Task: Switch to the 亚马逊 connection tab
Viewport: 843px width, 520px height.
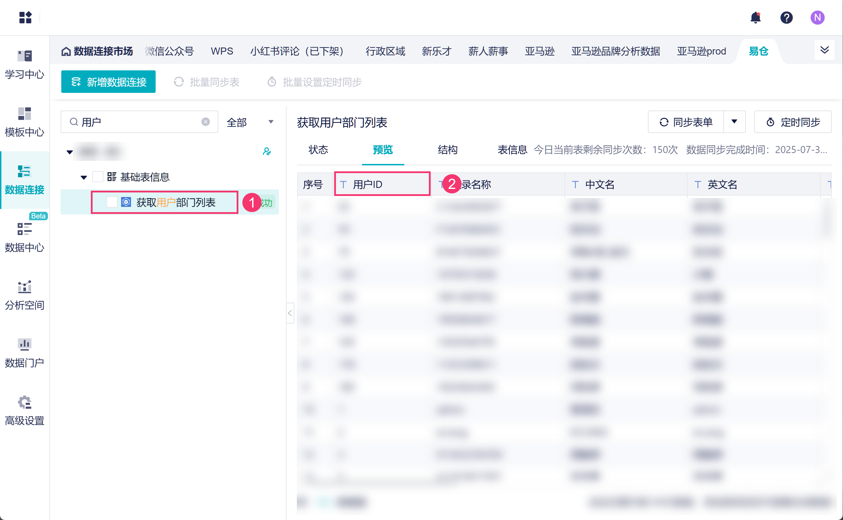Action: 539,51
